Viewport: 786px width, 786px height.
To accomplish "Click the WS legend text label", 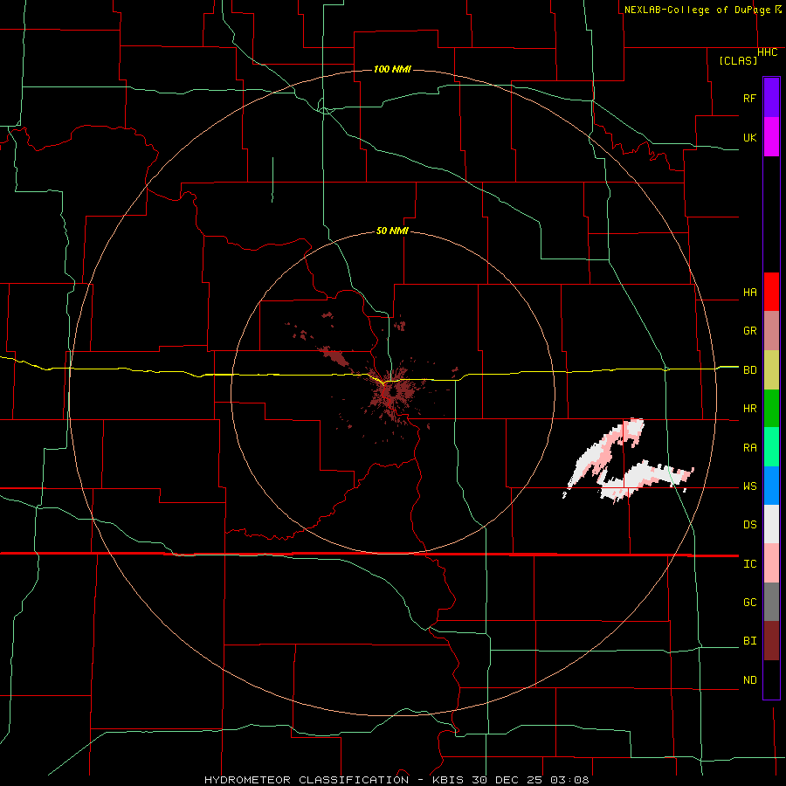I will (x=749, y=486).
